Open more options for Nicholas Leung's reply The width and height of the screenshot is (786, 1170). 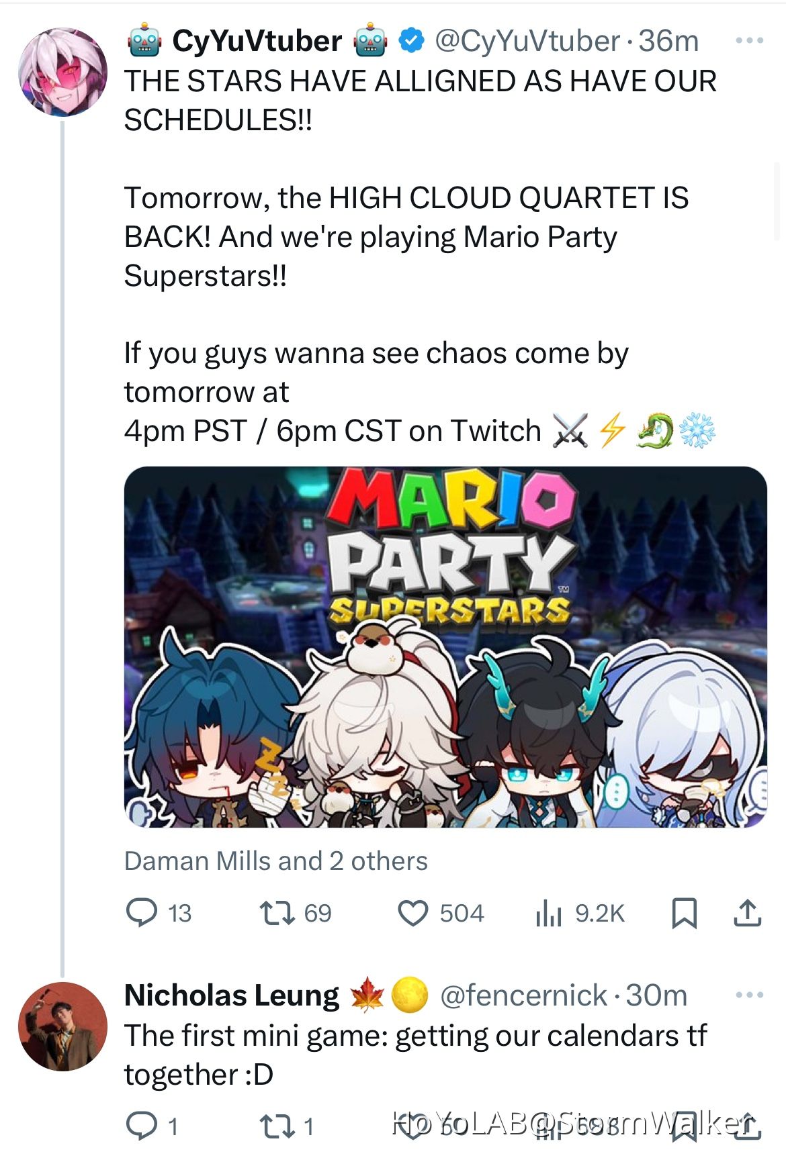(750, 995)
